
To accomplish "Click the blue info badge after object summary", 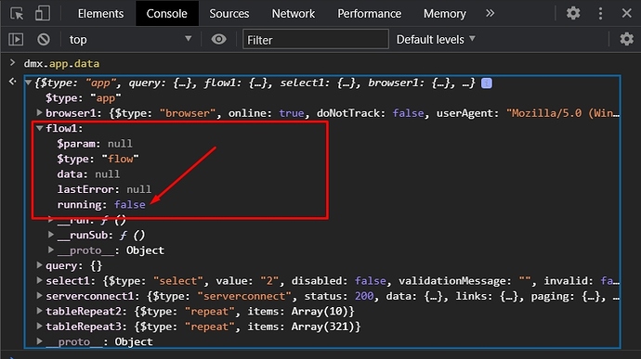I will 487,83.
